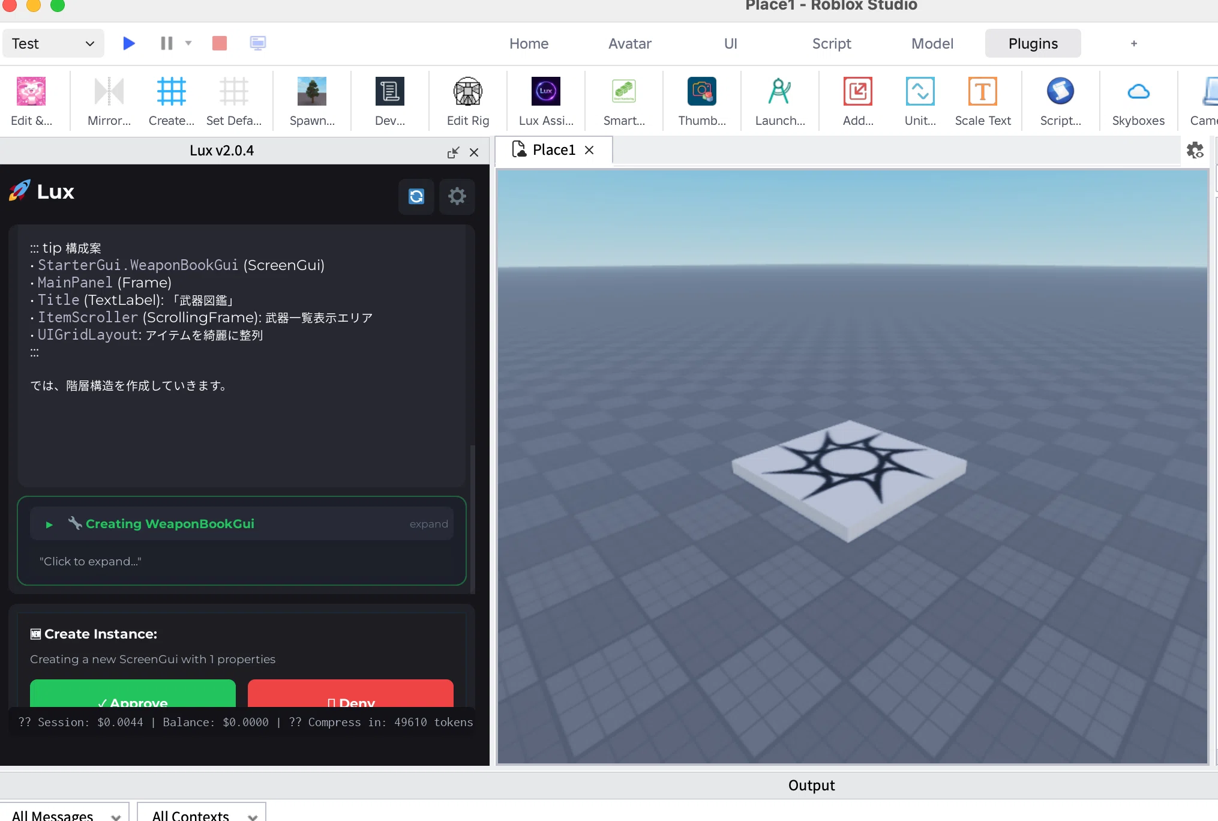Image resolution: width=1218 pixels, height=821 pixels.
Task: Open the All Messages filter dropdown
Action: (x=65, y=813)
